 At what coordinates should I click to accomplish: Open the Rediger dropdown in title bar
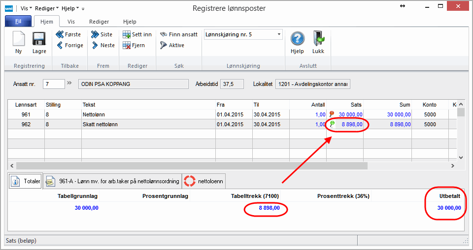coord(46,8)
